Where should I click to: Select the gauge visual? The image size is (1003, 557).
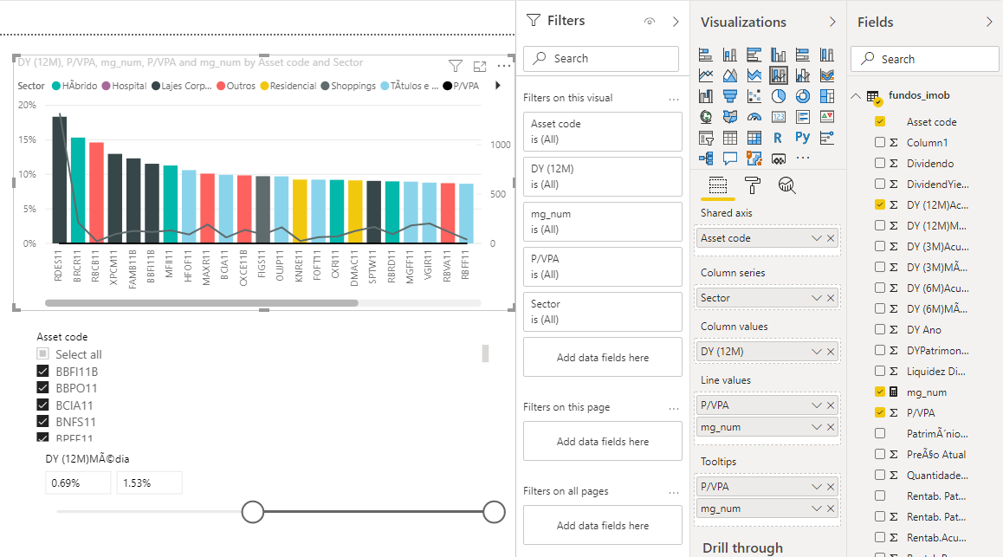[x=754, y=117]
